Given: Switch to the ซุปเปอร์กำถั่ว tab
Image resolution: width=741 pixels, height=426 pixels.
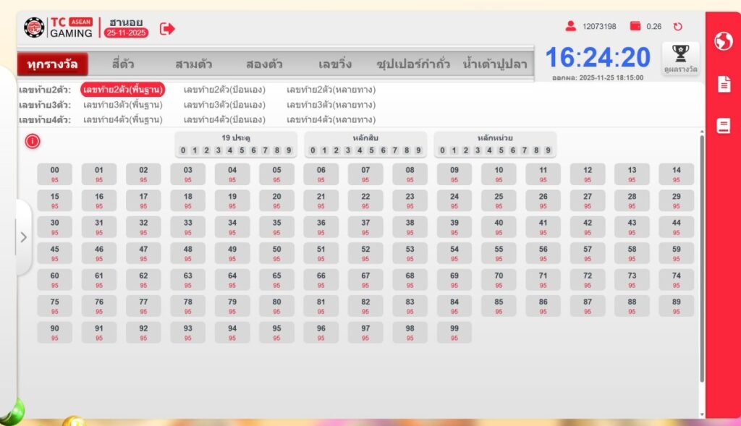Looking at the screenshot, I should click(x=413, y=64).
